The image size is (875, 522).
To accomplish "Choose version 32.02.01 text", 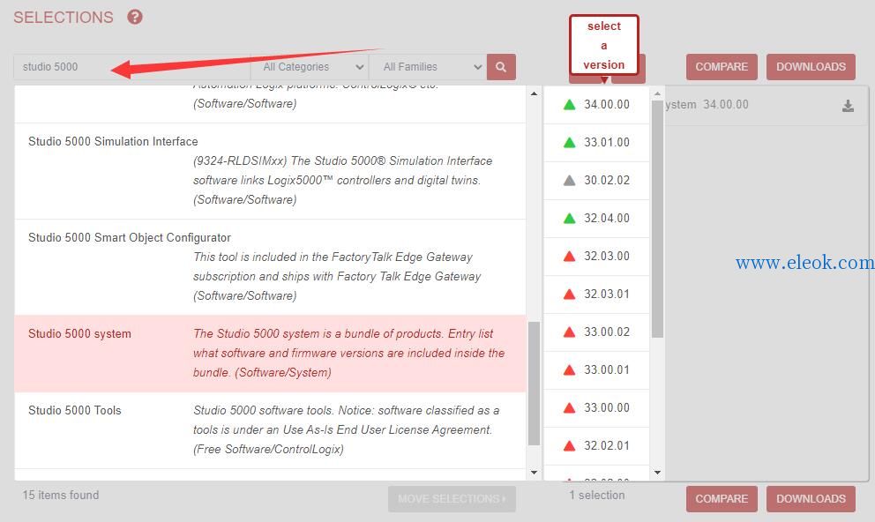I will click(x=607, y=445).
